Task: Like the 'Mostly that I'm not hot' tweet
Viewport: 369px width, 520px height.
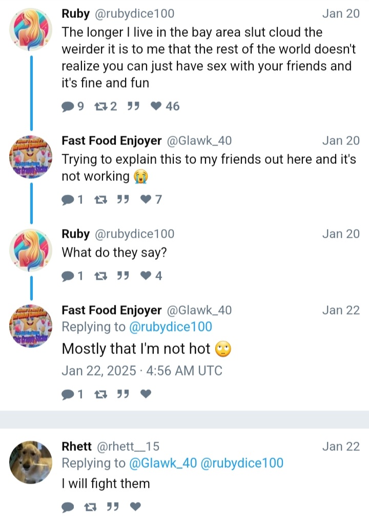Action: pyautogui.click(x=146, y=394)
